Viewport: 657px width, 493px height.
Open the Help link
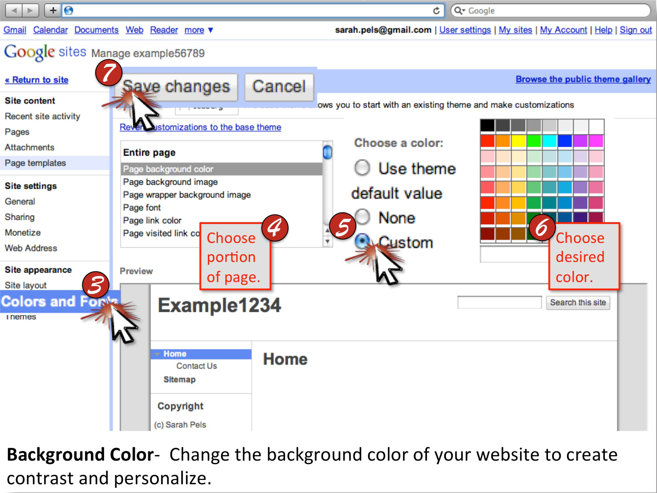[603, 30]
